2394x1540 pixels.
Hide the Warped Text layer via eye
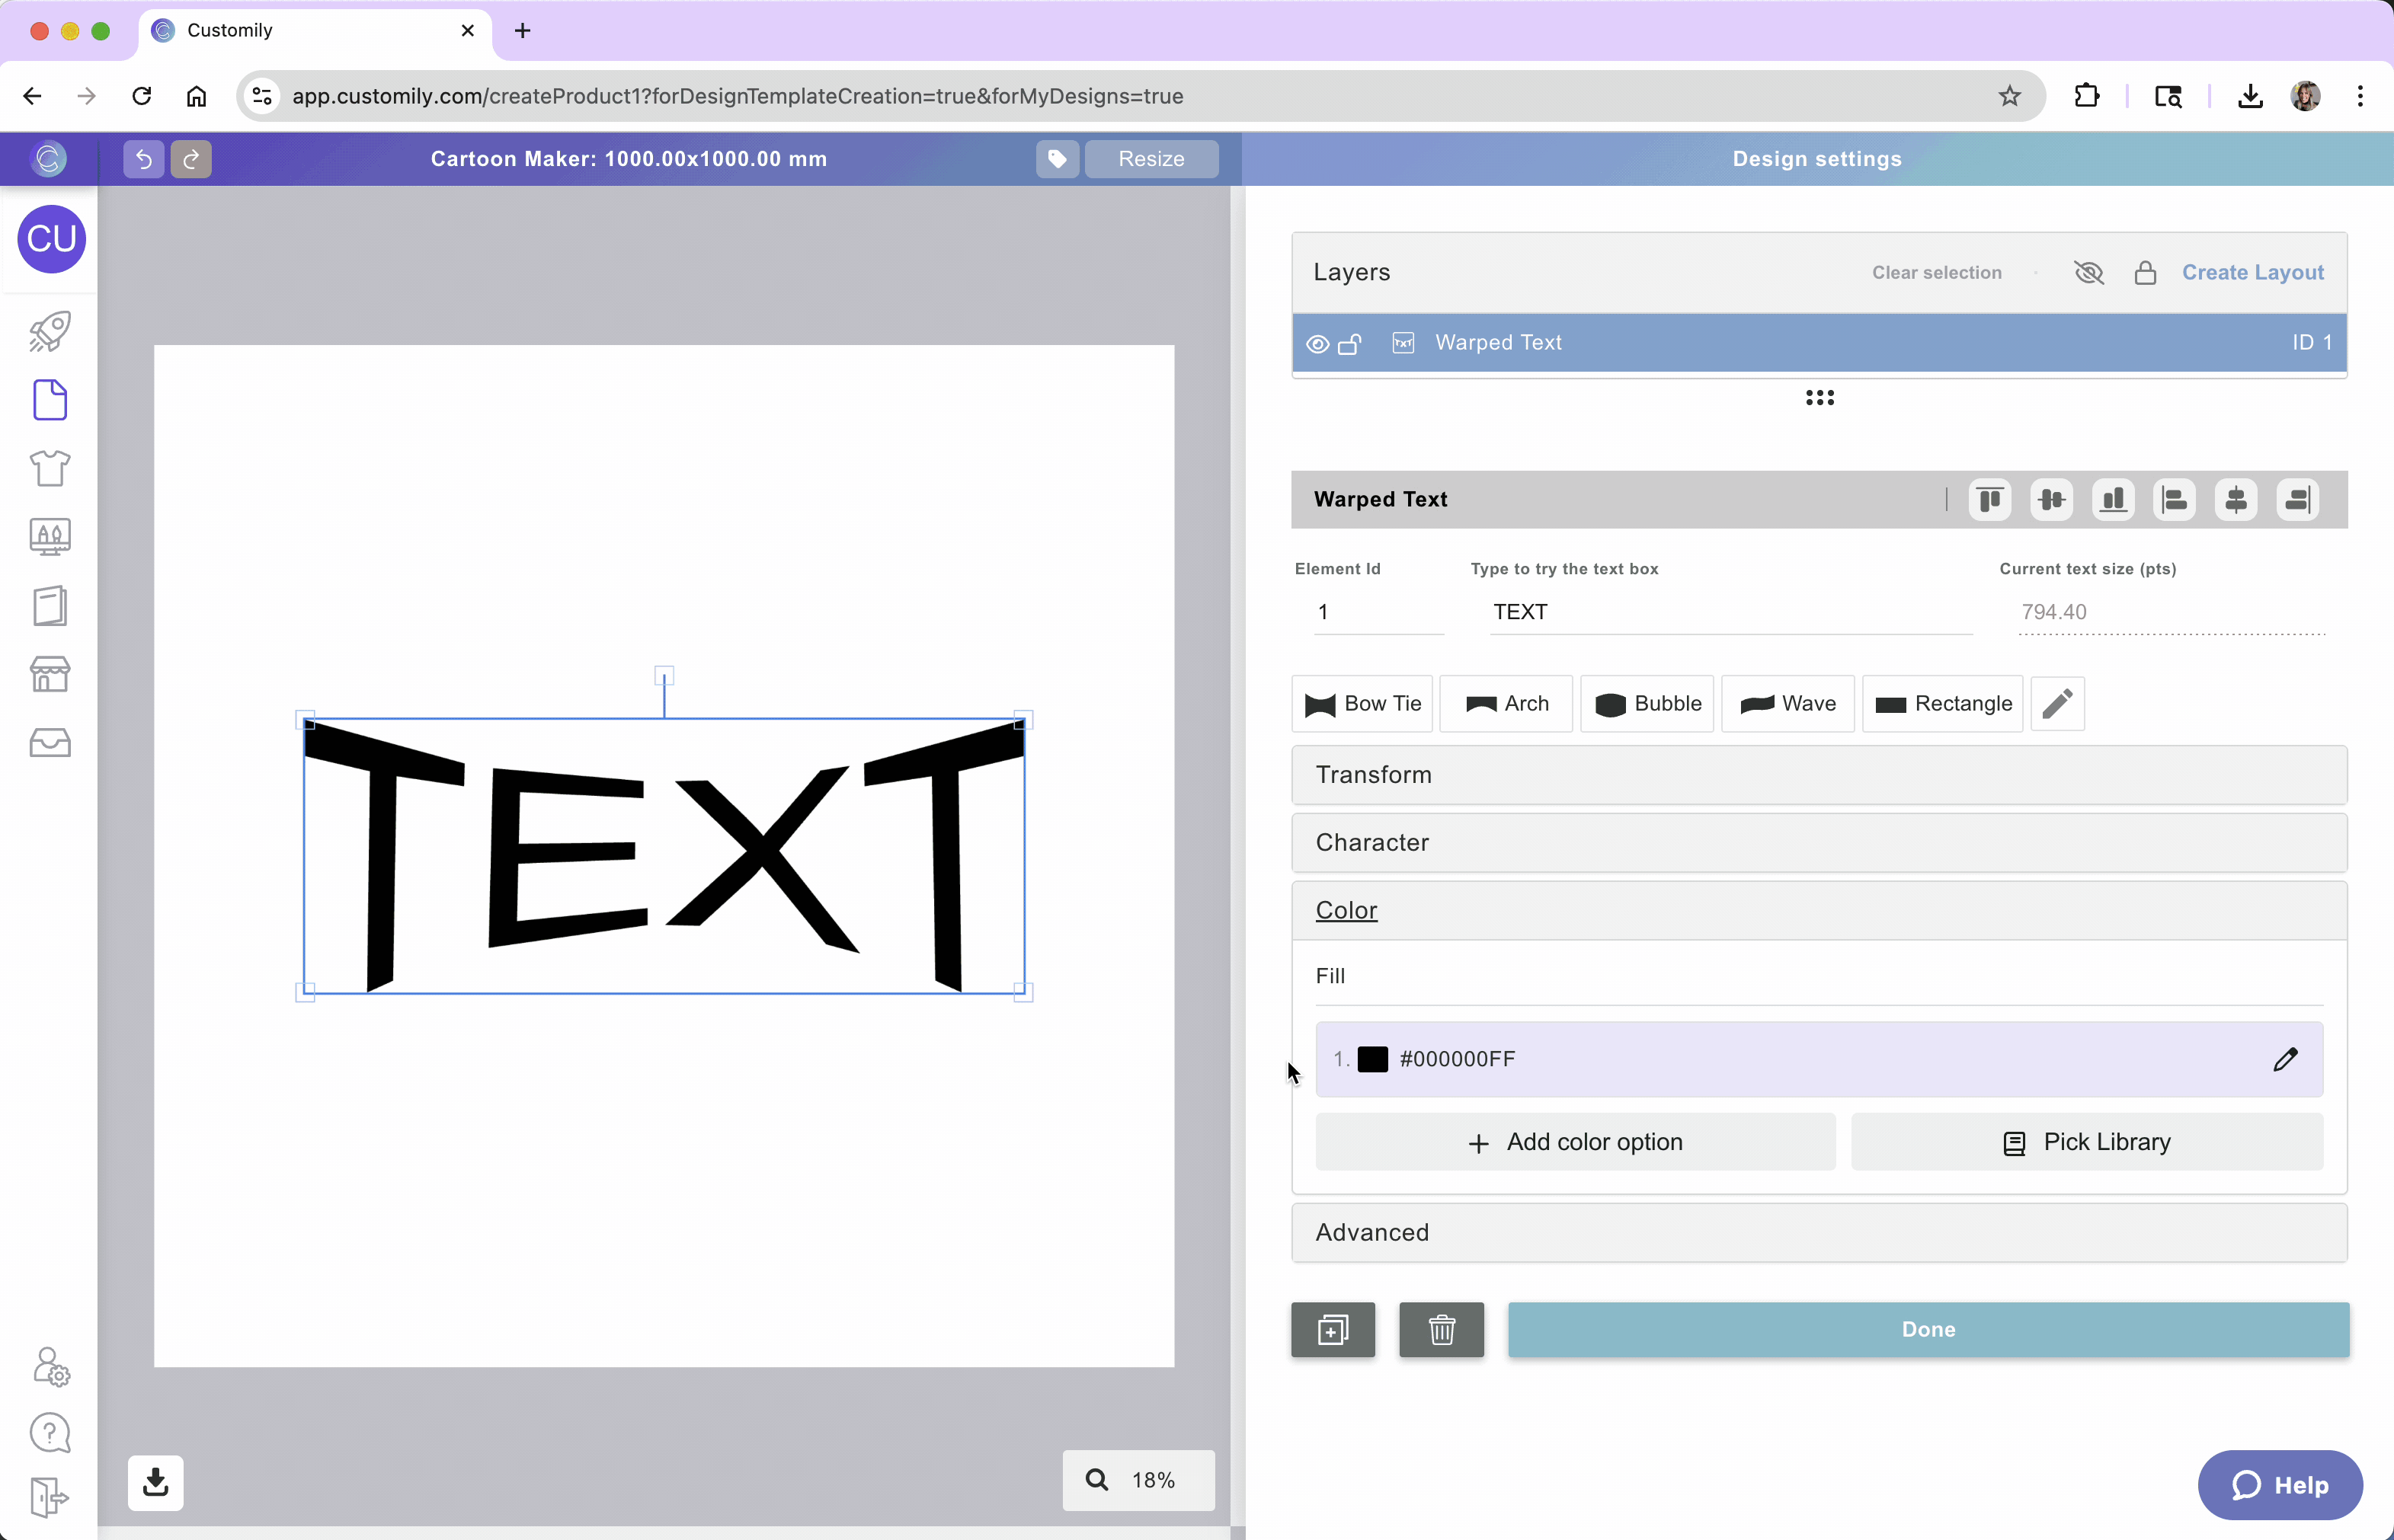[1317, 343]
